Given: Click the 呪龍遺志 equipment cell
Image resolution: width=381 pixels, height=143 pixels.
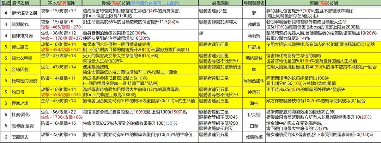Looking at the screenshot, I should pyautogui.click(x=25, y=137).
